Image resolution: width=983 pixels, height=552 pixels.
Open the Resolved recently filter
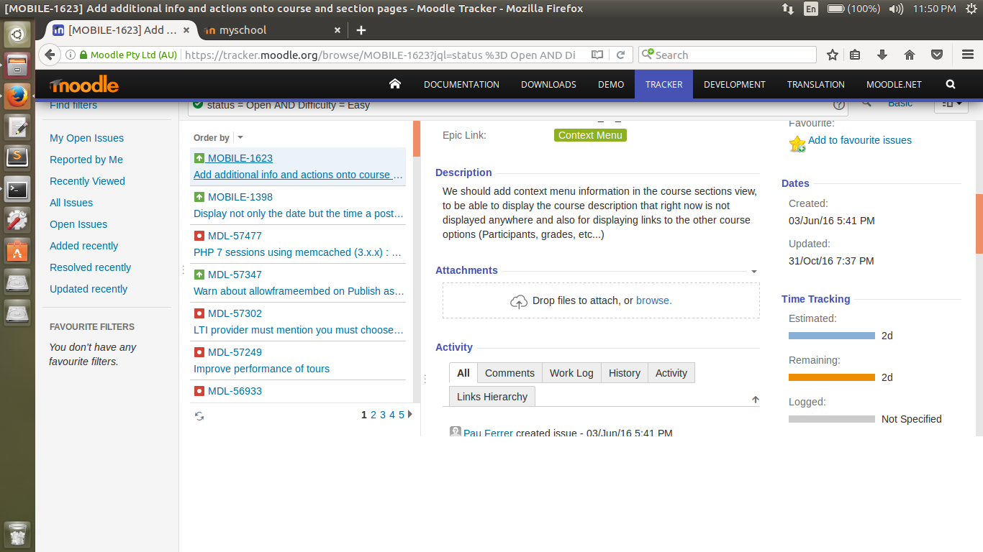click(90, 267)
